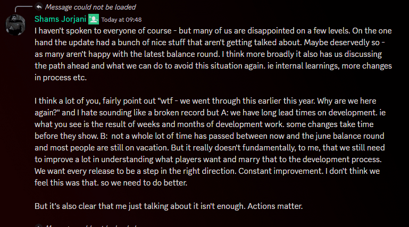Click the "Today at 09:48" timestamp

121,20
